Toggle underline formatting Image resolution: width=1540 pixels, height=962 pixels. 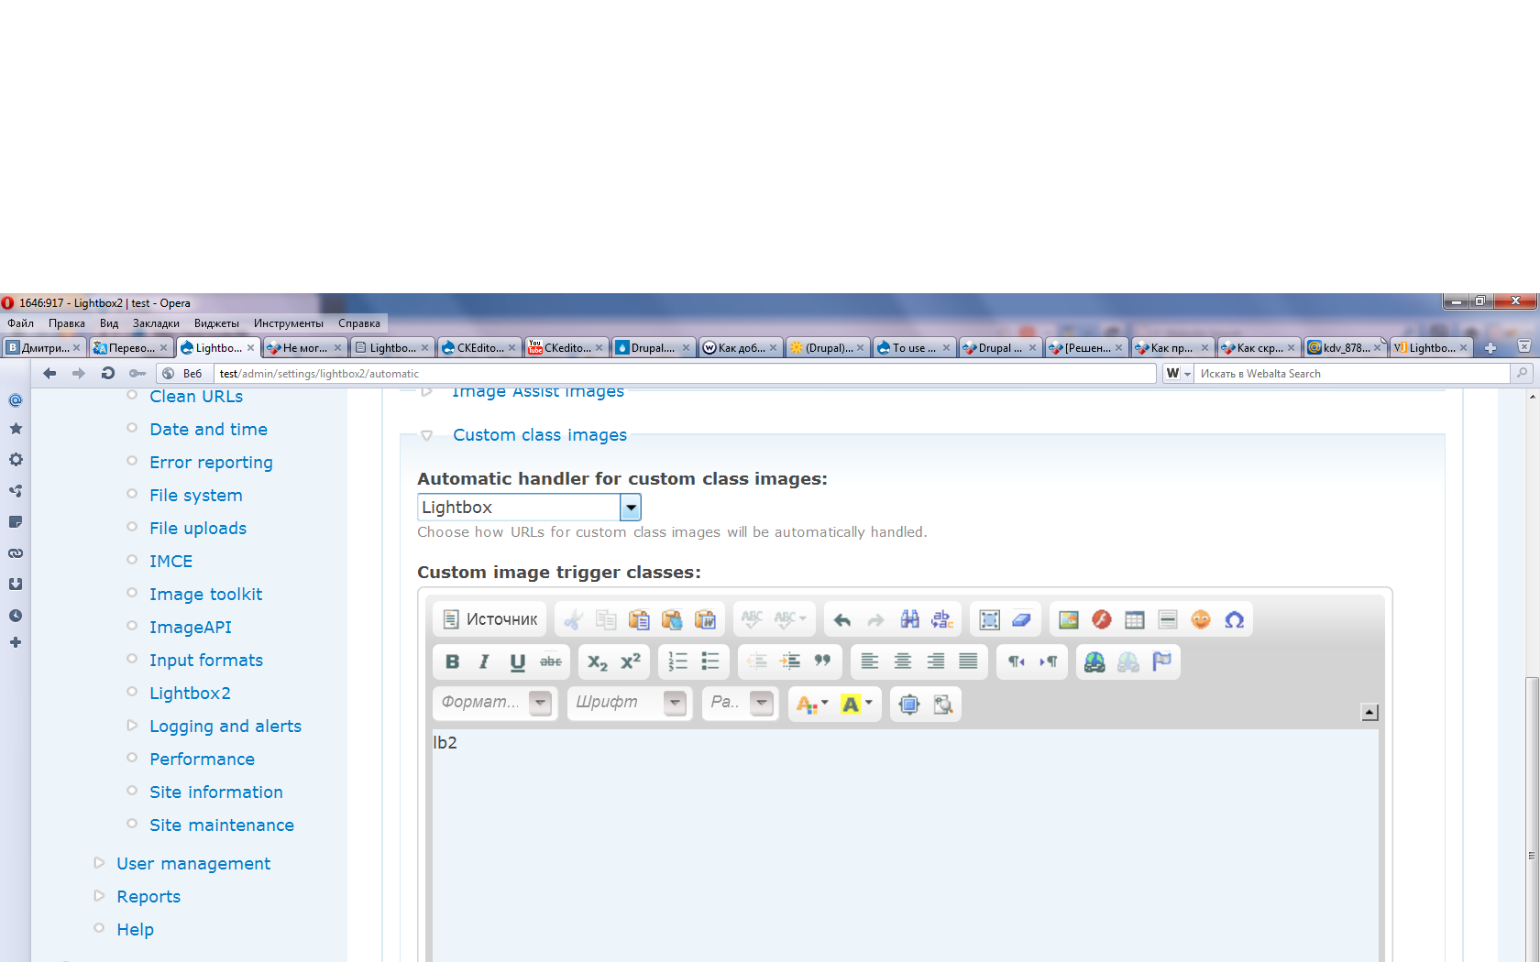(x=517, y=661)
